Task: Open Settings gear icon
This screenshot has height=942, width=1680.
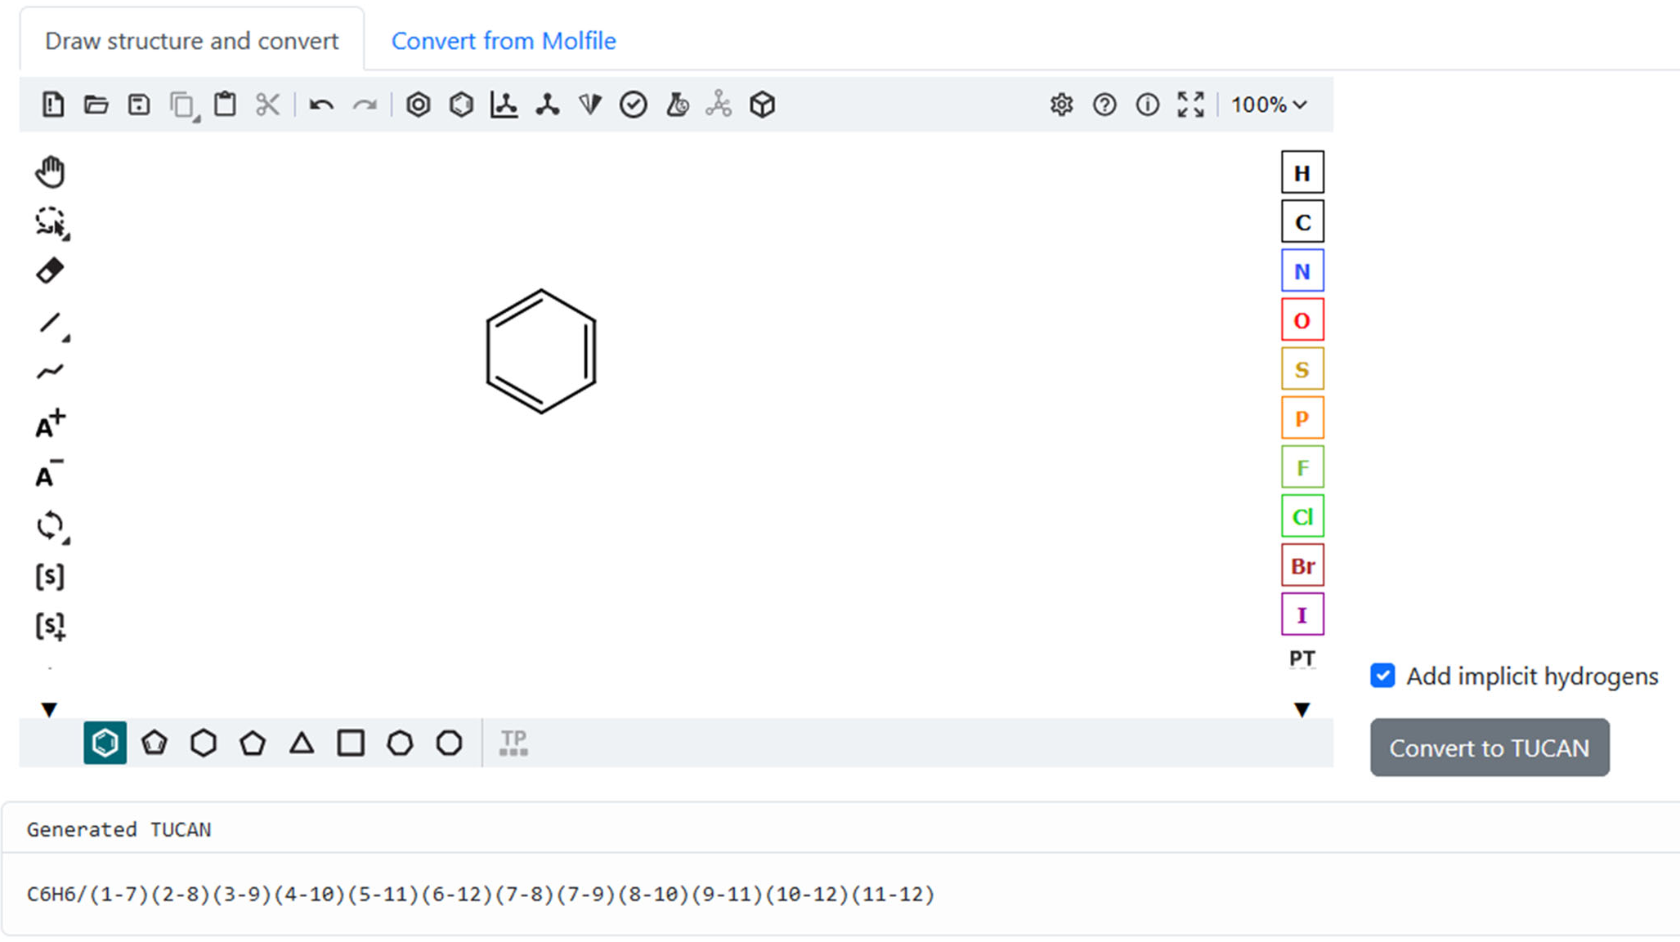Action: click(x=1061, y=105)
